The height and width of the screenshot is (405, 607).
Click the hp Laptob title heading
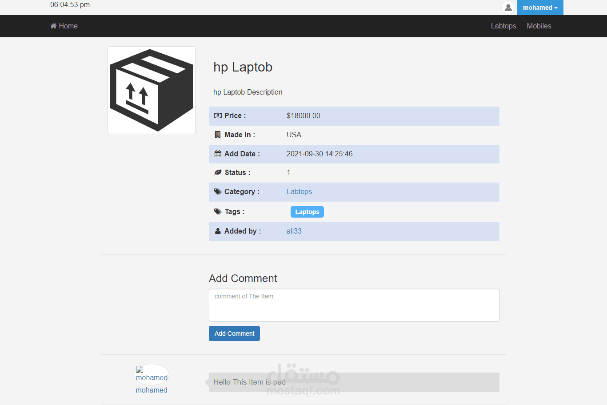[243, 67]
